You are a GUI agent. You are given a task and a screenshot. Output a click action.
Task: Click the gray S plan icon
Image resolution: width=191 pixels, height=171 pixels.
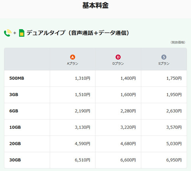(164, 57)
